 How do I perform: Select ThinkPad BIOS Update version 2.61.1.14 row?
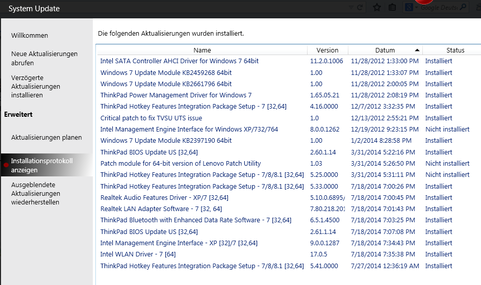coord(289,231)
